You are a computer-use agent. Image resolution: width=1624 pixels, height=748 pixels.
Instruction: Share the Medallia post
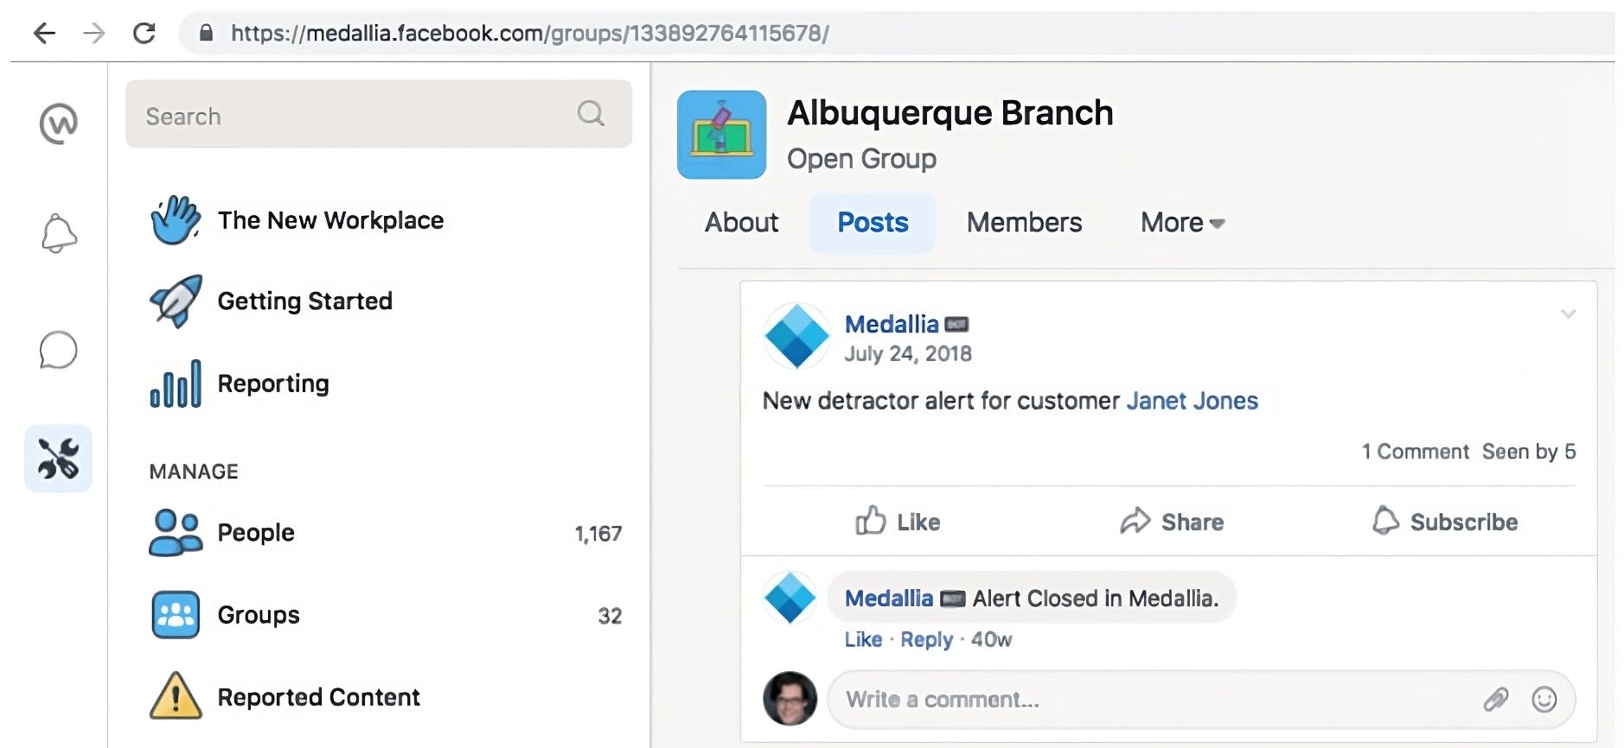(1172, 522)
